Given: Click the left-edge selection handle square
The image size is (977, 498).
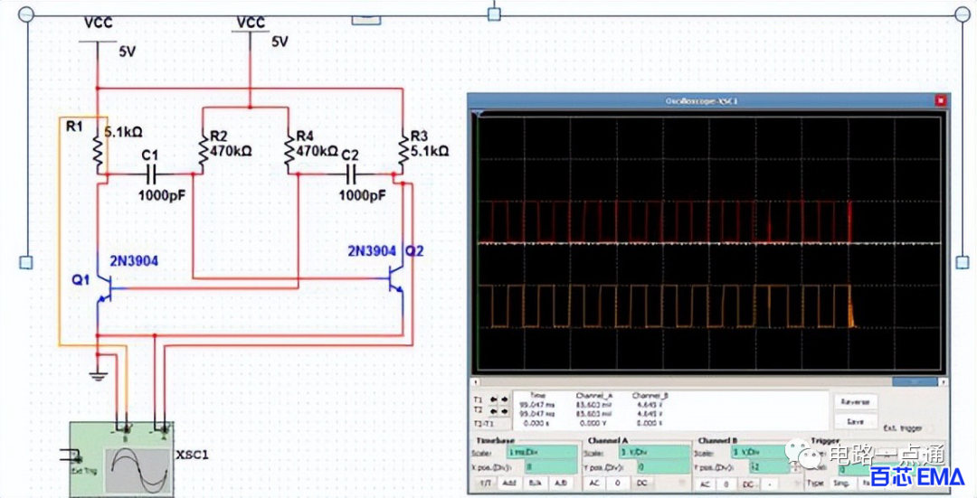Looking at the screenshot, I should (26, 263).
